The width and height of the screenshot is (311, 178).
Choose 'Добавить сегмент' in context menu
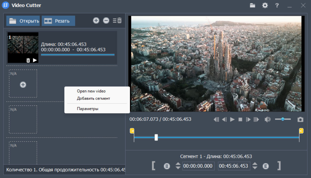point(93,98)
